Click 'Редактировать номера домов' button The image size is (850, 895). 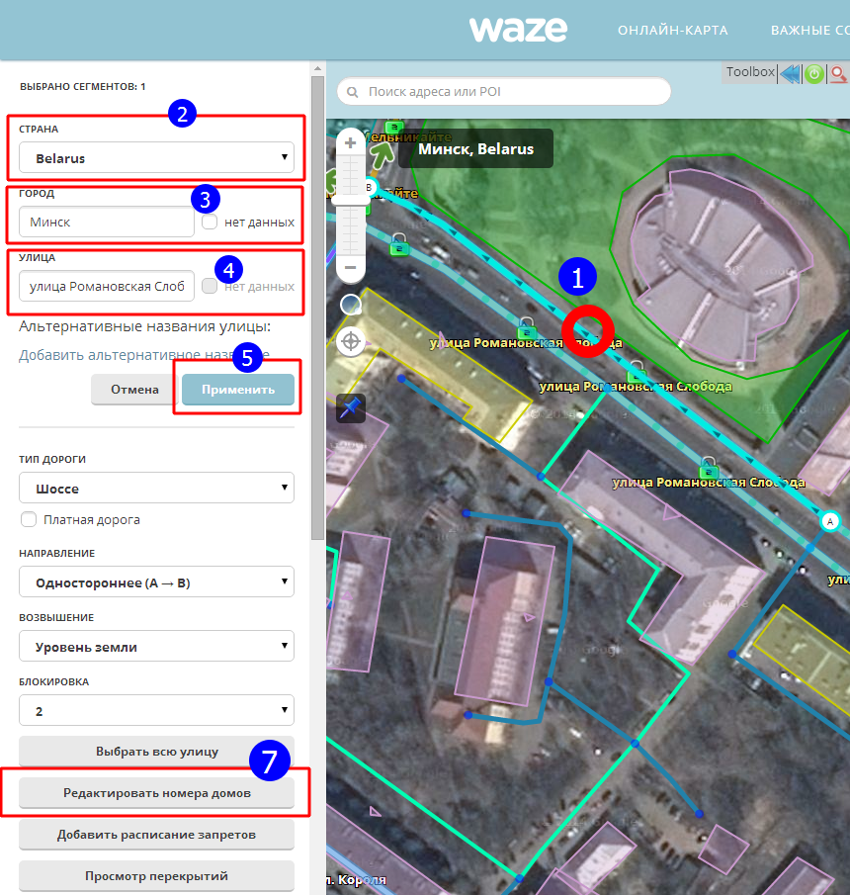tap(156, 793)
